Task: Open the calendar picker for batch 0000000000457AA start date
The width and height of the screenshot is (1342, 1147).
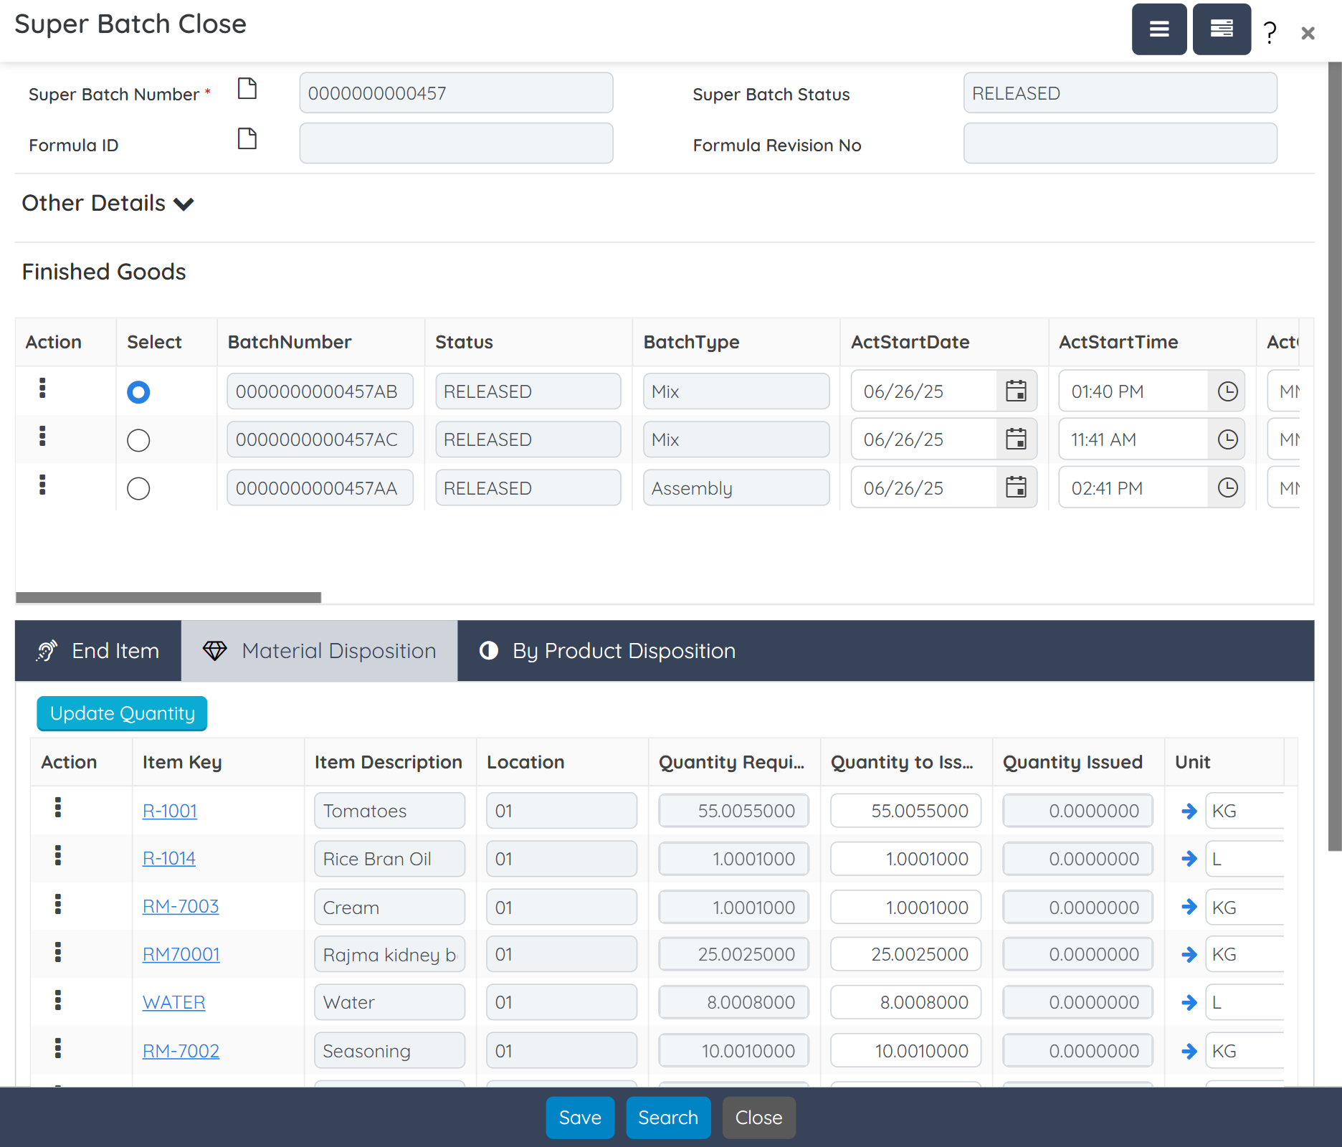Action: 1016,487
